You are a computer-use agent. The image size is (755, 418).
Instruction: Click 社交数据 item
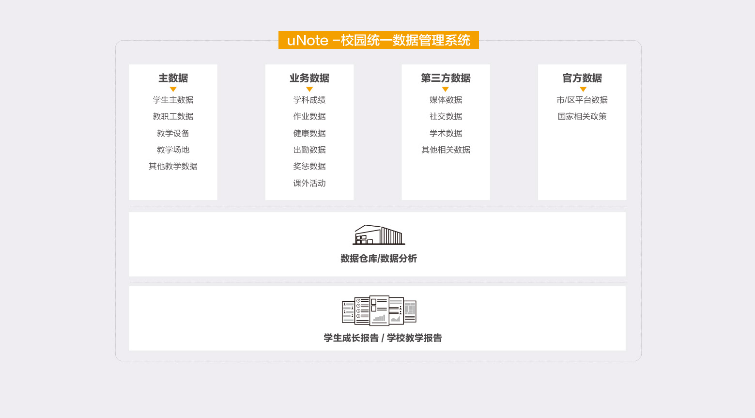tap(446, 116)
